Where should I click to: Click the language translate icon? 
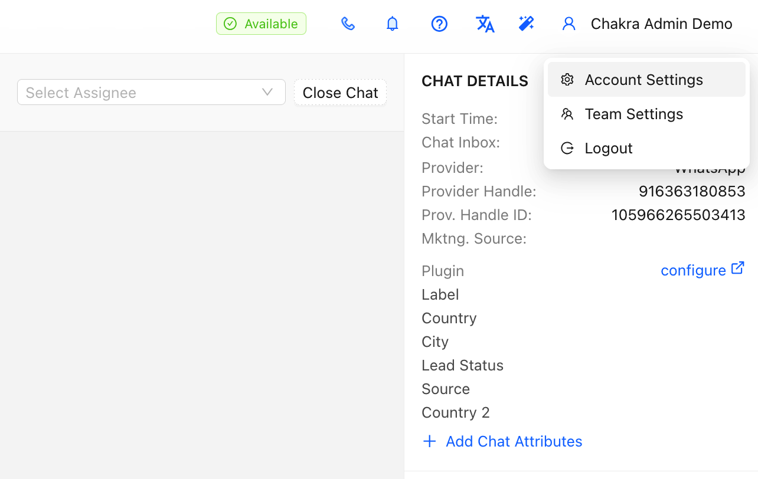point(485,24)
